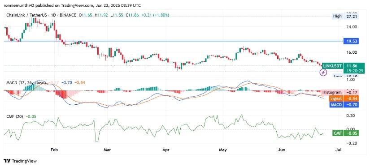Click the Jun date axis label
Screen dimensions: 370x167
(282, 150)
